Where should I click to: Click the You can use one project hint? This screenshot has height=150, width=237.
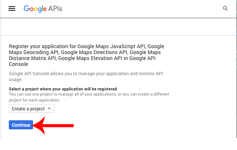(x=89, y=97)
